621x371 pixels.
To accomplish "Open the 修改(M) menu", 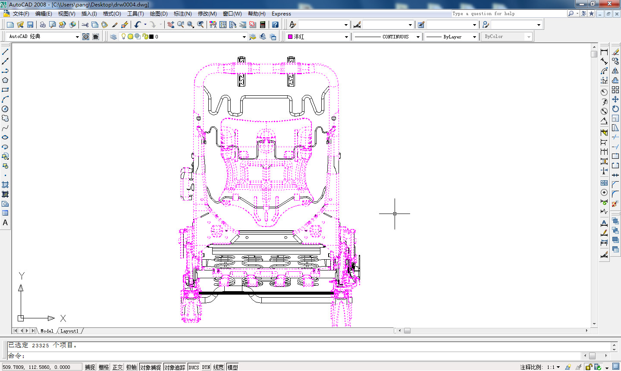I will pyautogui.click(x=207, y=14).
